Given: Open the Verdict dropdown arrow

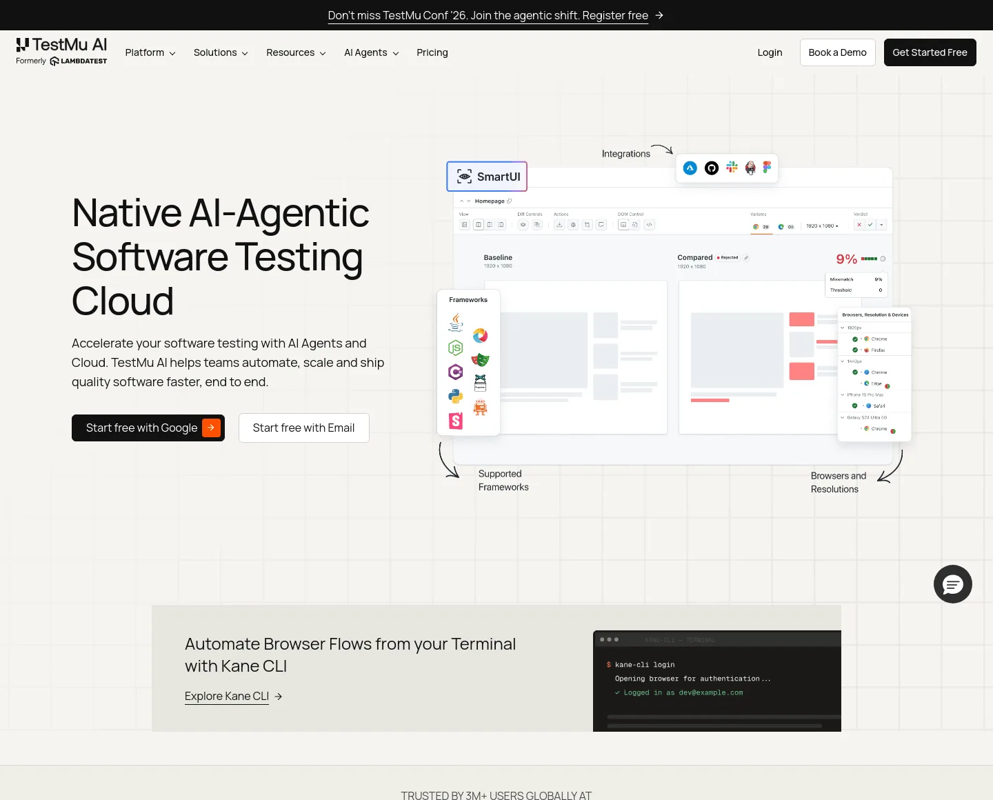Looking at the screenshot, I should pos(881,225).
